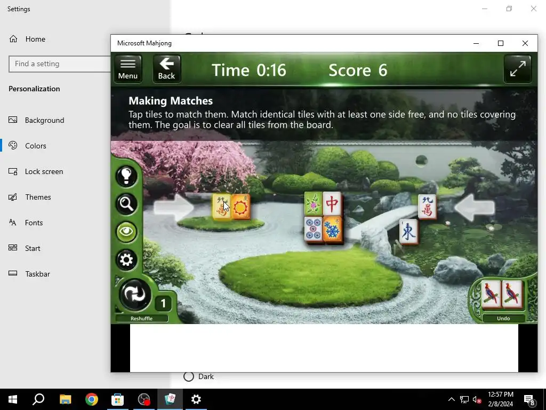Select the yellow character tile near the cursor
546x410 pixels.
(x=222, y=207)
